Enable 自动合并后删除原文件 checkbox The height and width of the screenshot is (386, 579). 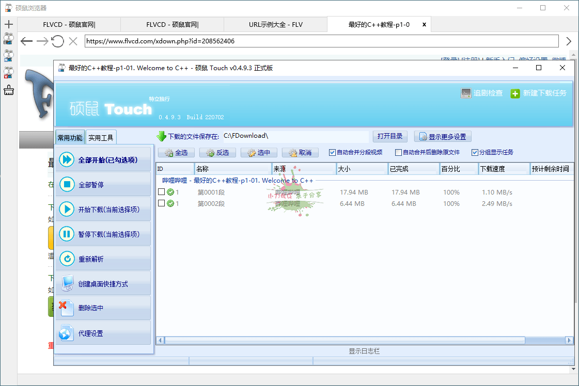point(398,153)
